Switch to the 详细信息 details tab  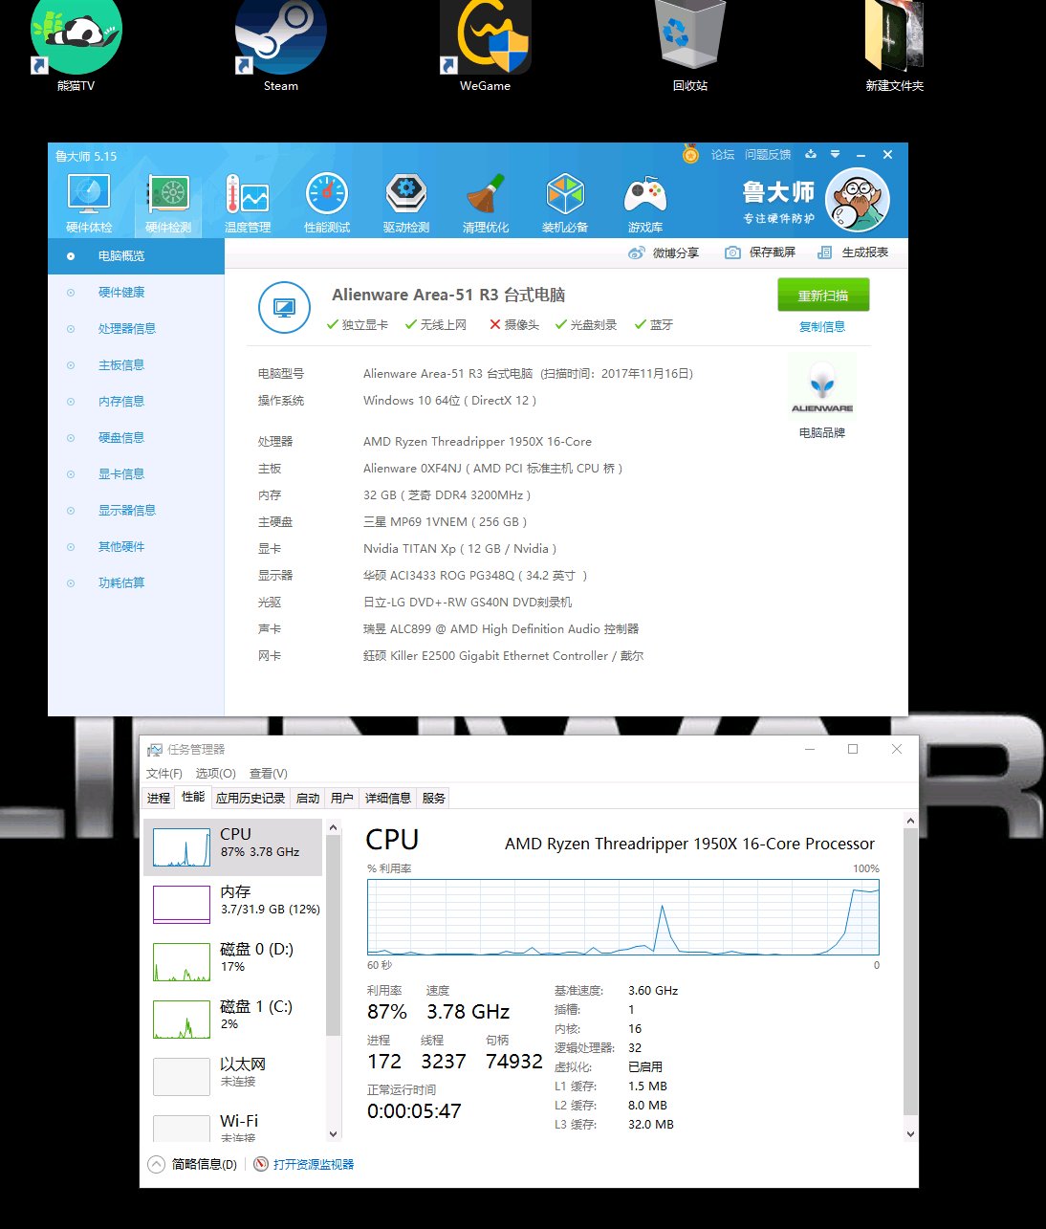(388, 798)
